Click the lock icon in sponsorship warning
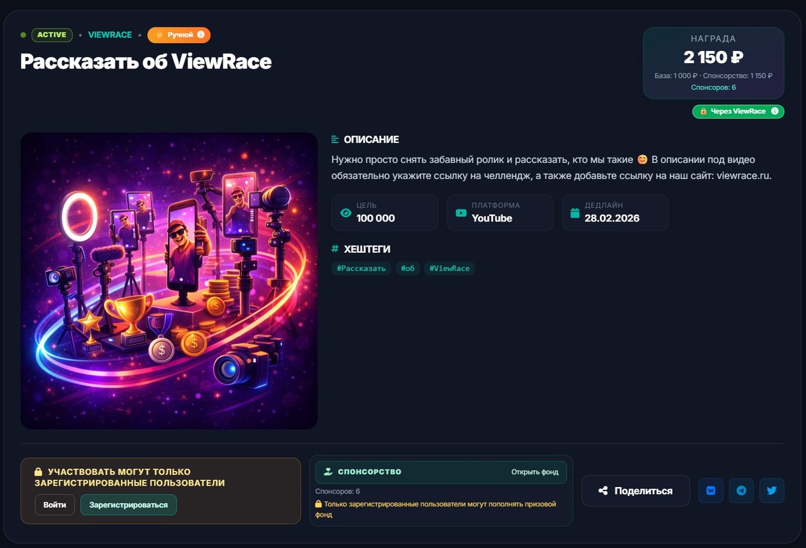 pos(318,504)
